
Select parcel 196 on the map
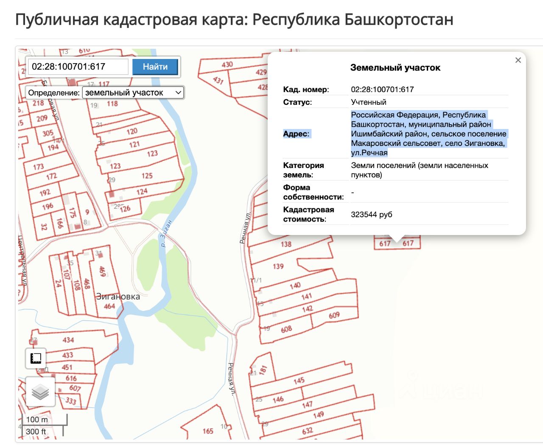click(x=48, y=207)
